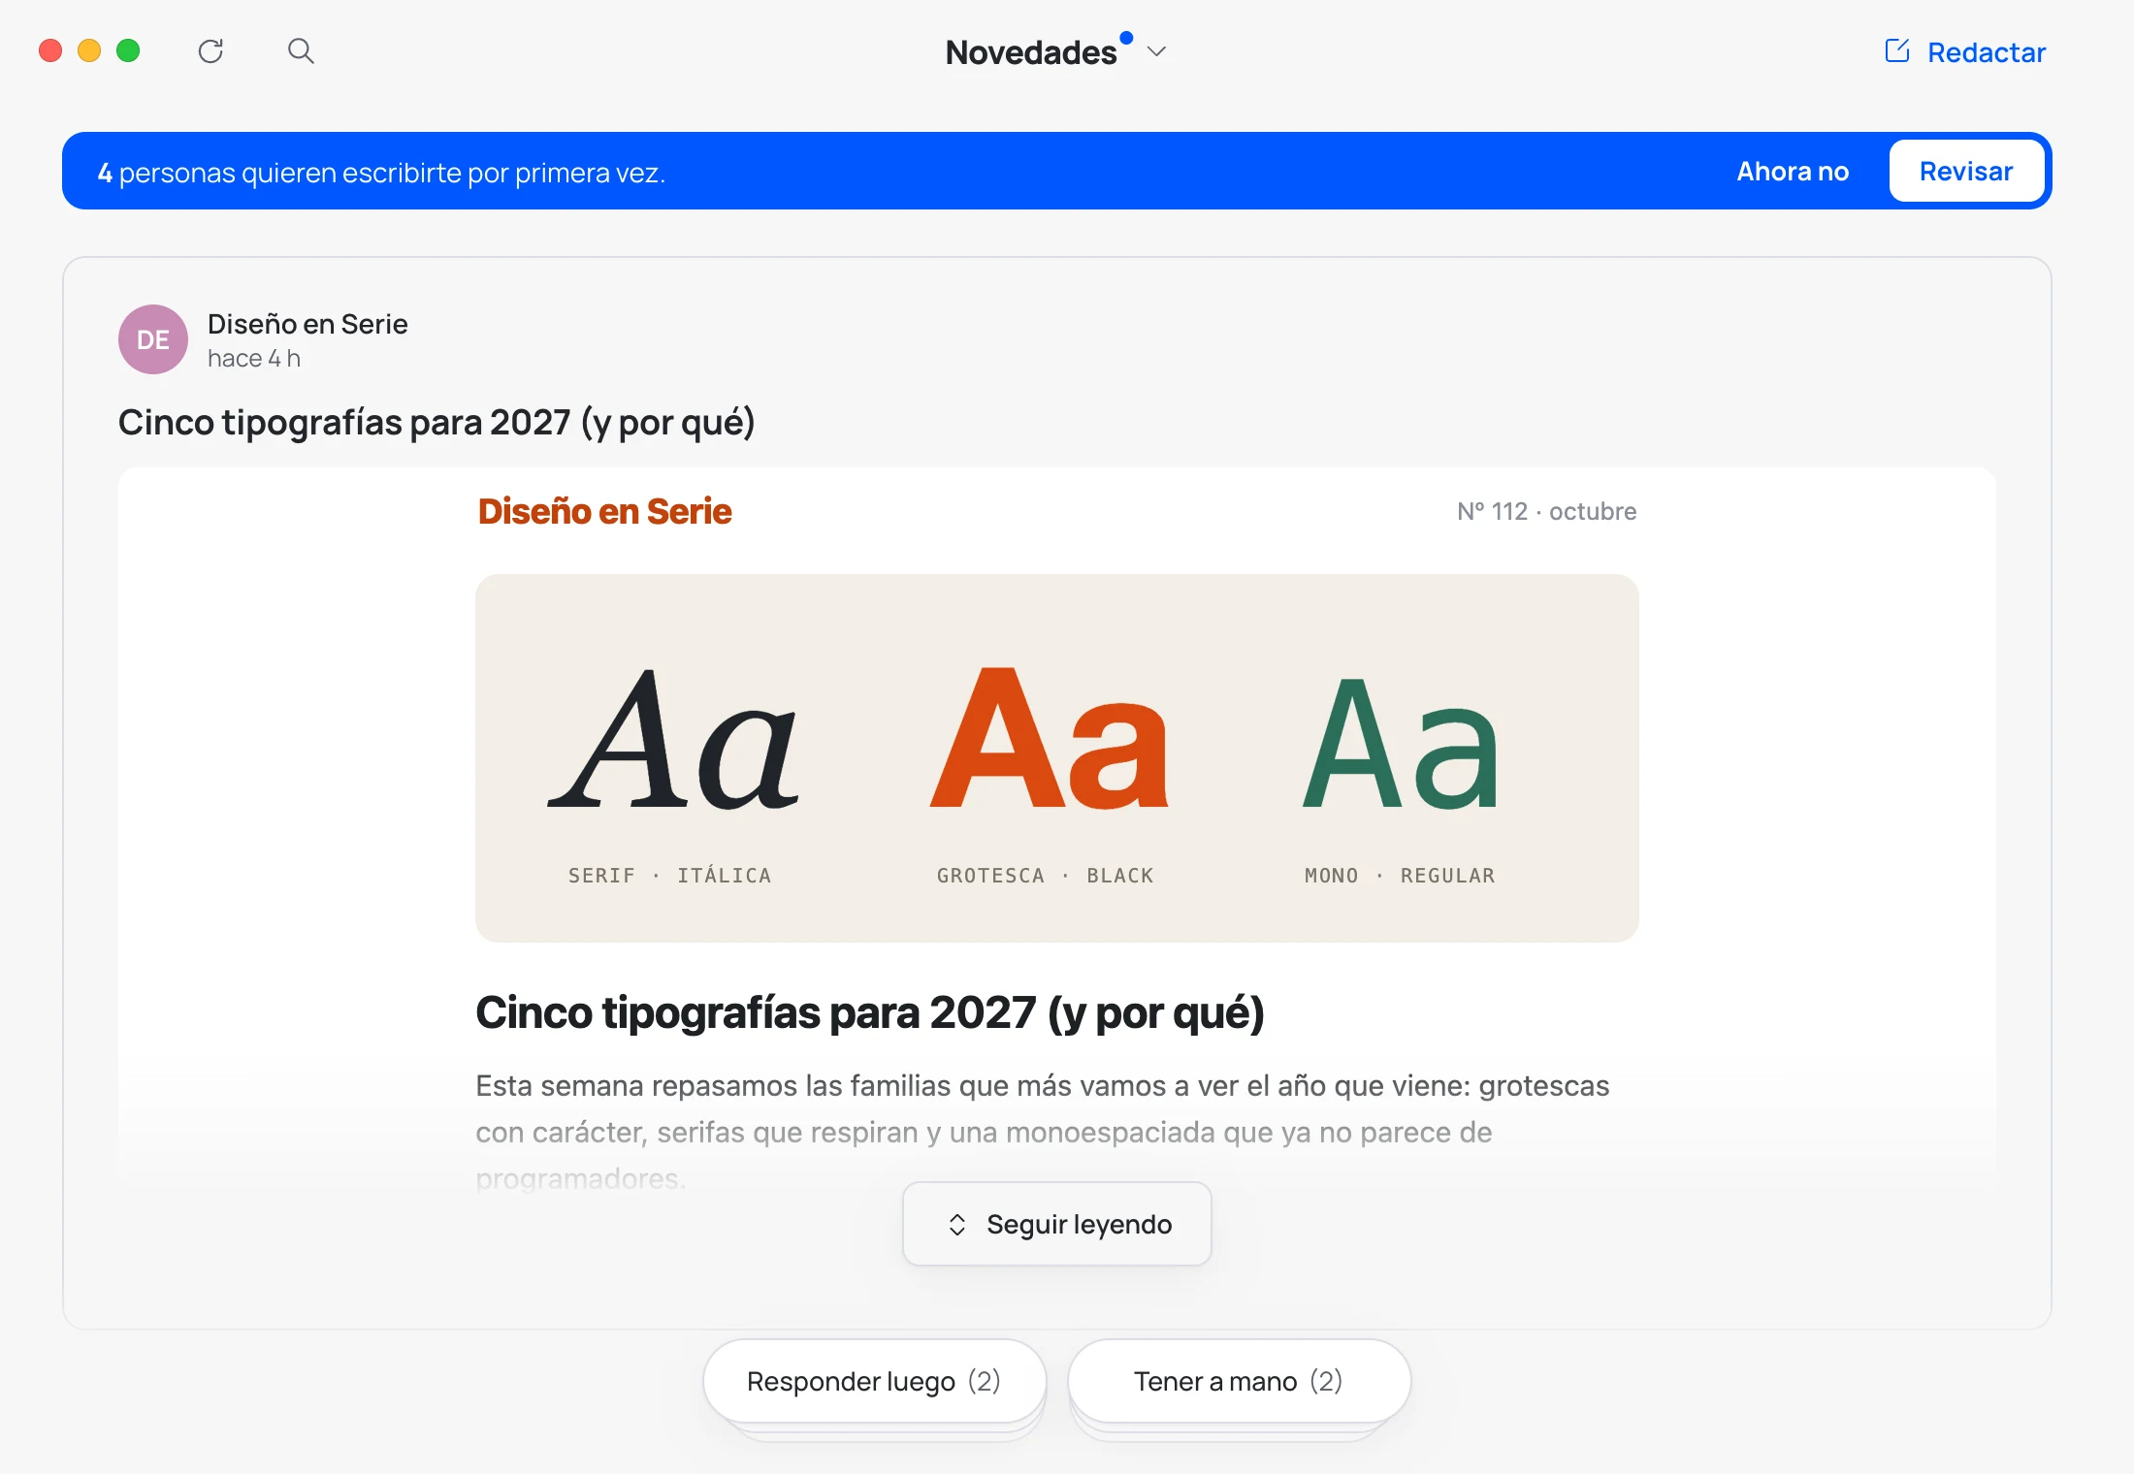Click the refresh icon in the toolbar

click(210, 50)
